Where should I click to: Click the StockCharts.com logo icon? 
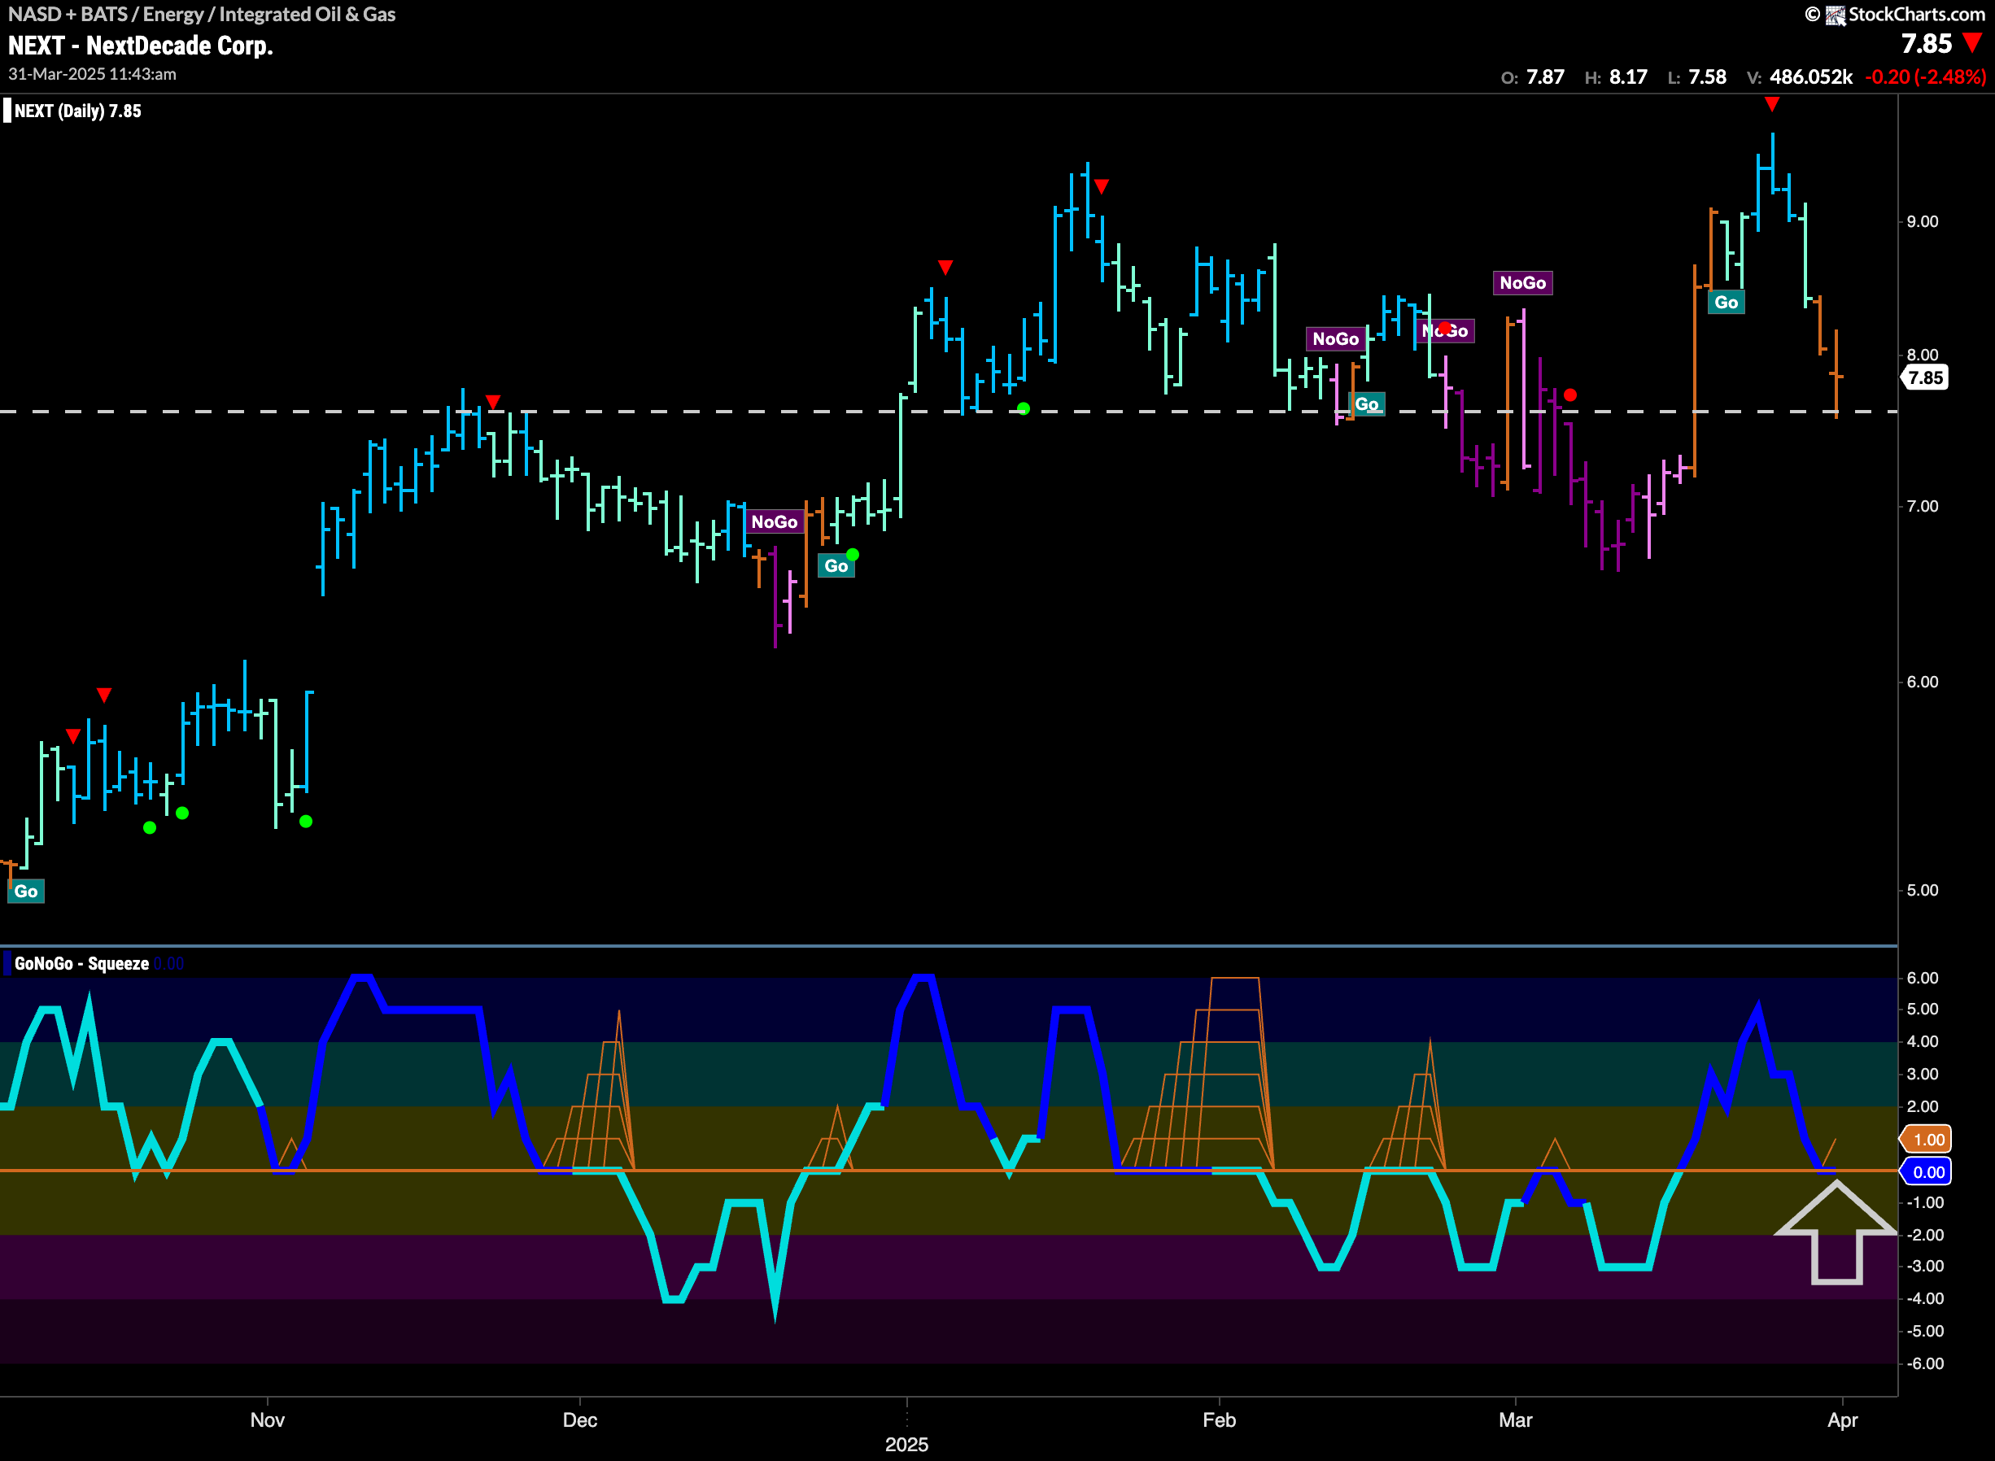pos(1835,15)
